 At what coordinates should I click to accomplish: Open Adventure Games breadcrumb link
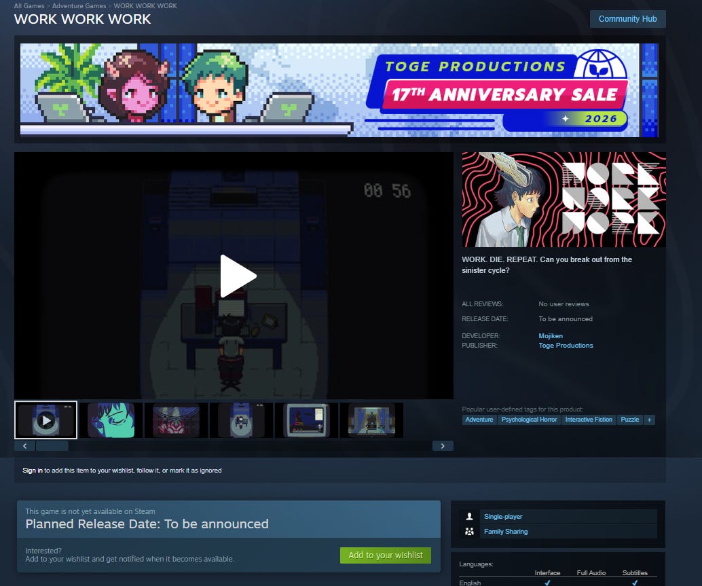(79, 6)
